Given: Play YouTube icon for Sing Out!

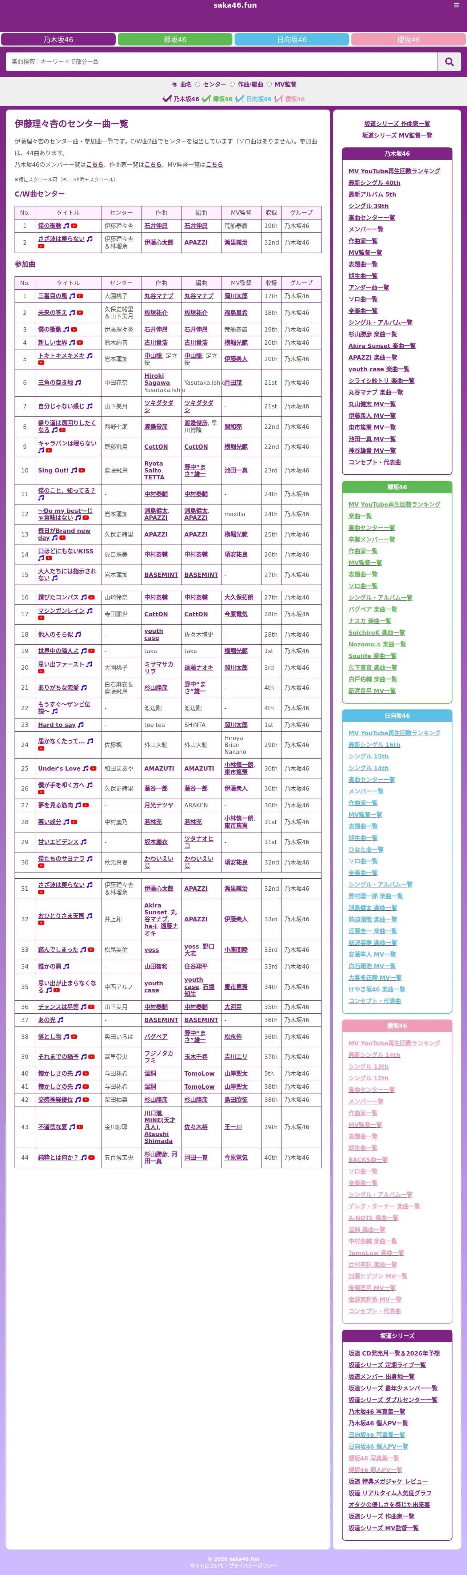Looking at the screenshot, I should [x=81, y=470].
